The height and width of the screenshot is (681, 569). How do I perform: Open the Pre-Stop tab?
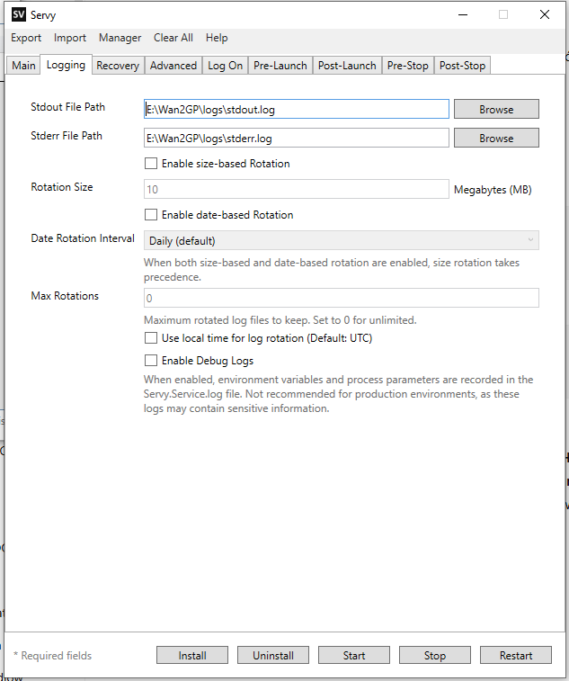click(407, 66)
